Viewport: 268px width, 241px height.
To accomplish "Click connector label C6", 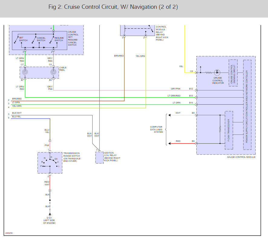I will [x=51, y=65].
